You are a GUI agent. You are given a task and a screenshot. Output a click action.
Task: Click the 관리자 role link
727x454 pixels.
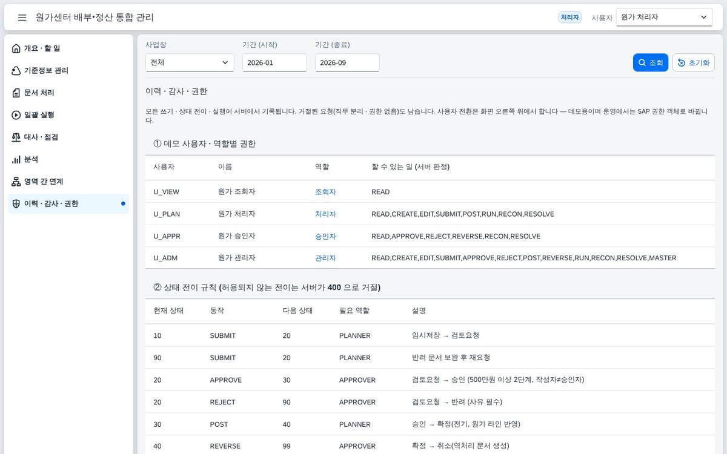325,258
